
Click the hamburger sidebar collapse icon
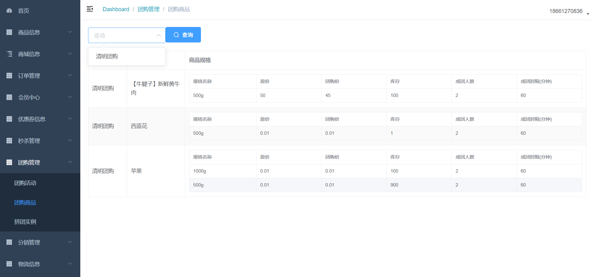click(x=90, y=9)
